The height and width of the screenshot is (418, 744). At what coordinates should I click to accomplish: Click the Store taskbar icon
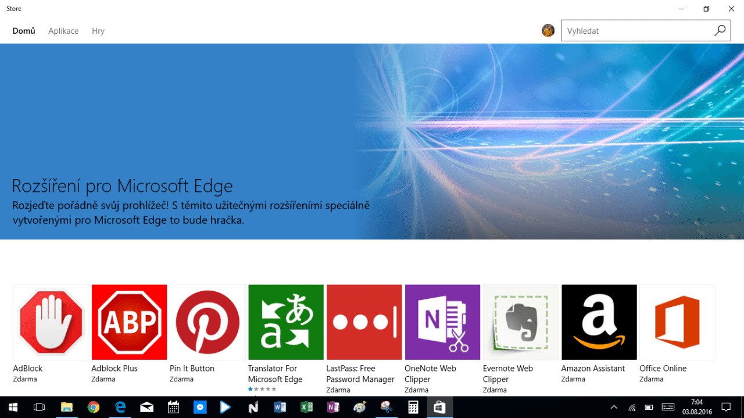(x=440, y=408)
